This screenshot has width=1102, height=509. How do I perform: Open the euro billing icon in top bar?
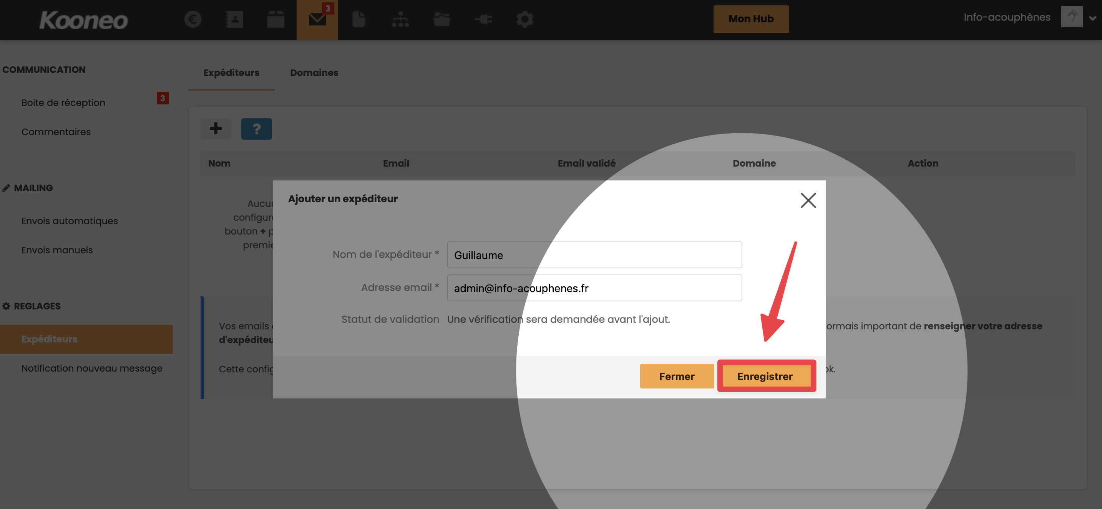point(193,19)
